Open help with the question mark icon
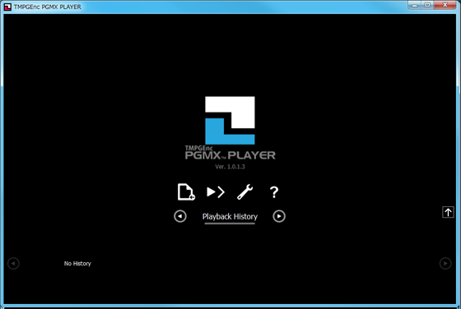The image size is (461, 309). point(274,192)
